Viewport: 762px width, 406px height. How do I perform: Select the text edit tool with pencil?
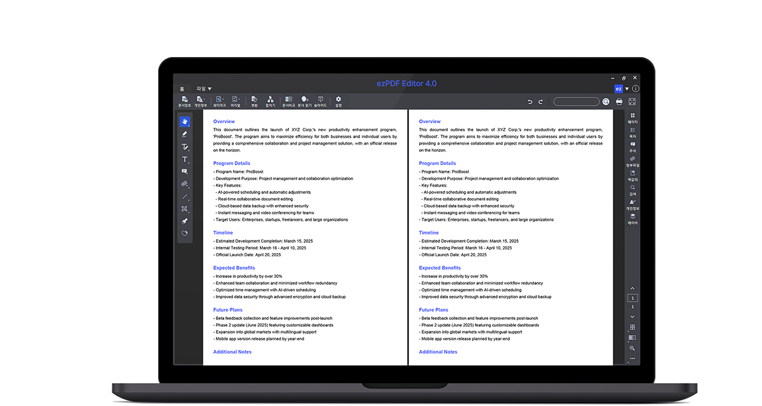click(185, 147)
